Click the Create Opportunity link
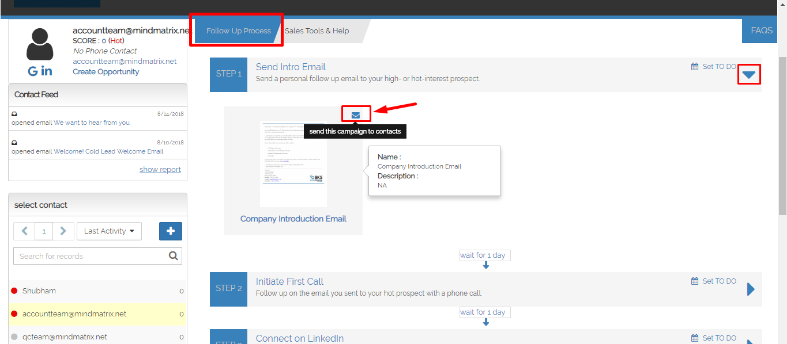The width and height of the screenshot is (787, 344). pyautogui.click(x=106, y=72)
